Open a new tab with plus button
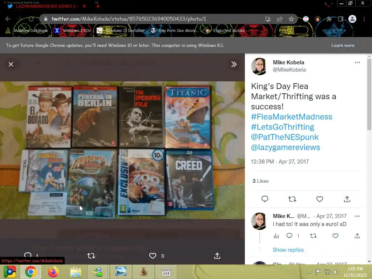The height and width of the screenshot is (279, 372). [98, 6]
